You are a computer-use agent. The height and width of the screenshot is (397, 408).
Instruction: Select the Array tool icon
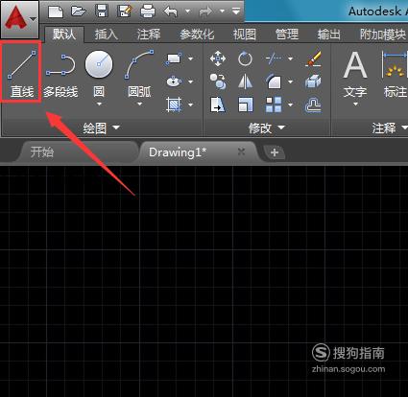pos(274,105)
